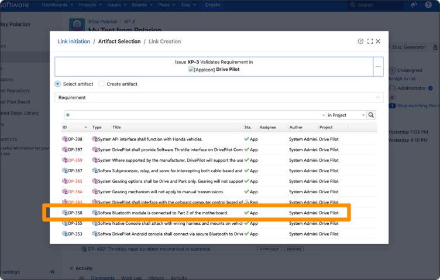Open the Jira help question mark icon
Screen dimensions: 440x280
tap(428, 5)
